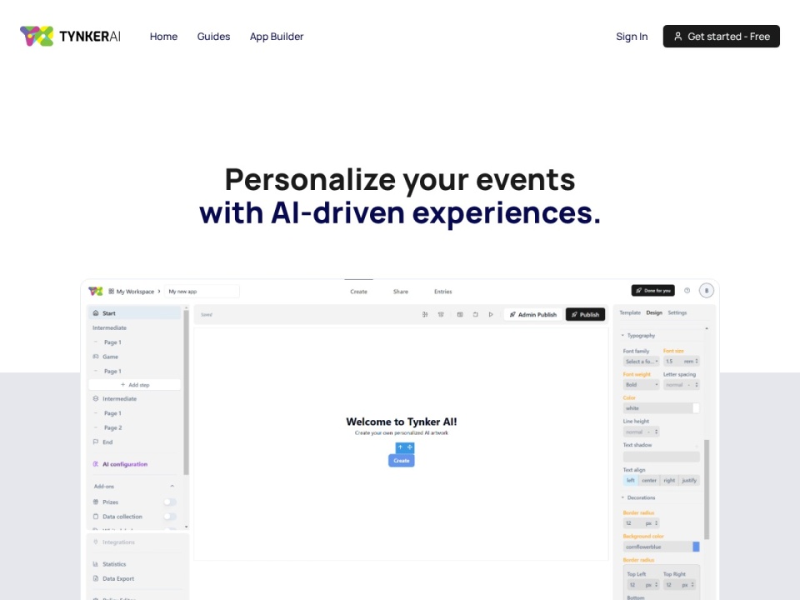The height and width of the screenshot is (600, 800).
Task: Open the Font family dropdown
Action: tap(642, 361)
